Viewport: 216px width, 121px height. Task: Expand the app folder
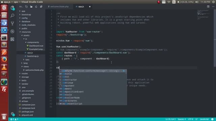pos(23,11)
